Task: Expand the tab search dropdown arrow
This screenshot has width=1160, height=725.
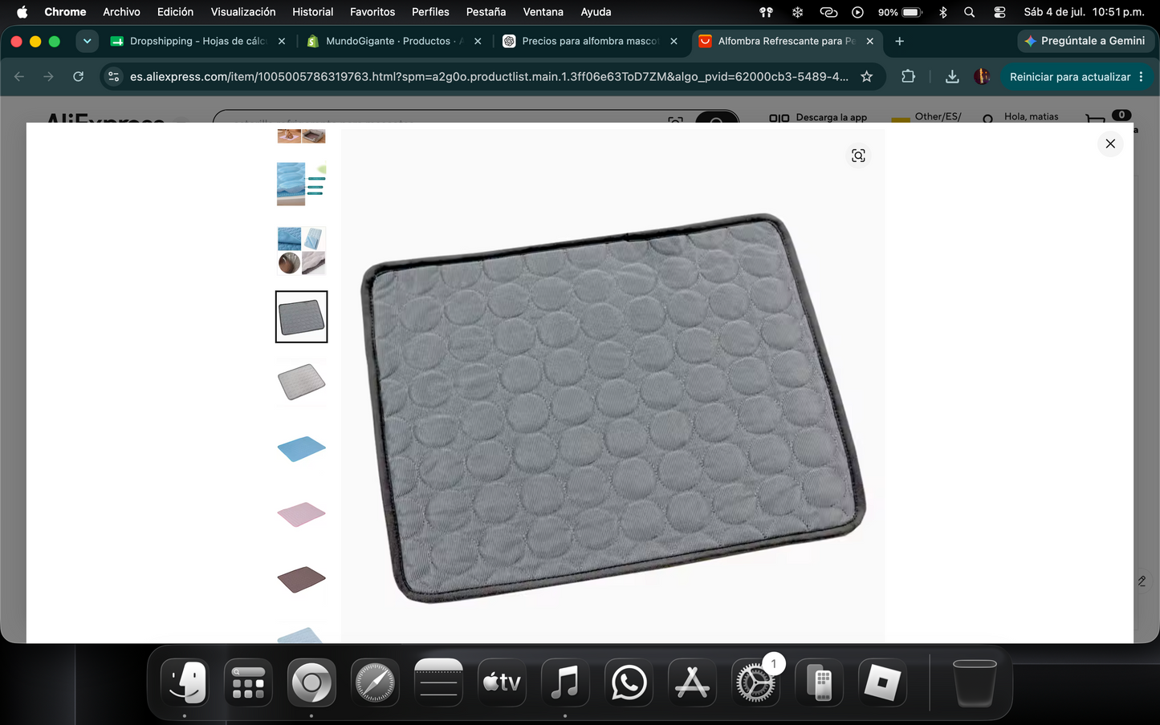Action: pos(87,41)
